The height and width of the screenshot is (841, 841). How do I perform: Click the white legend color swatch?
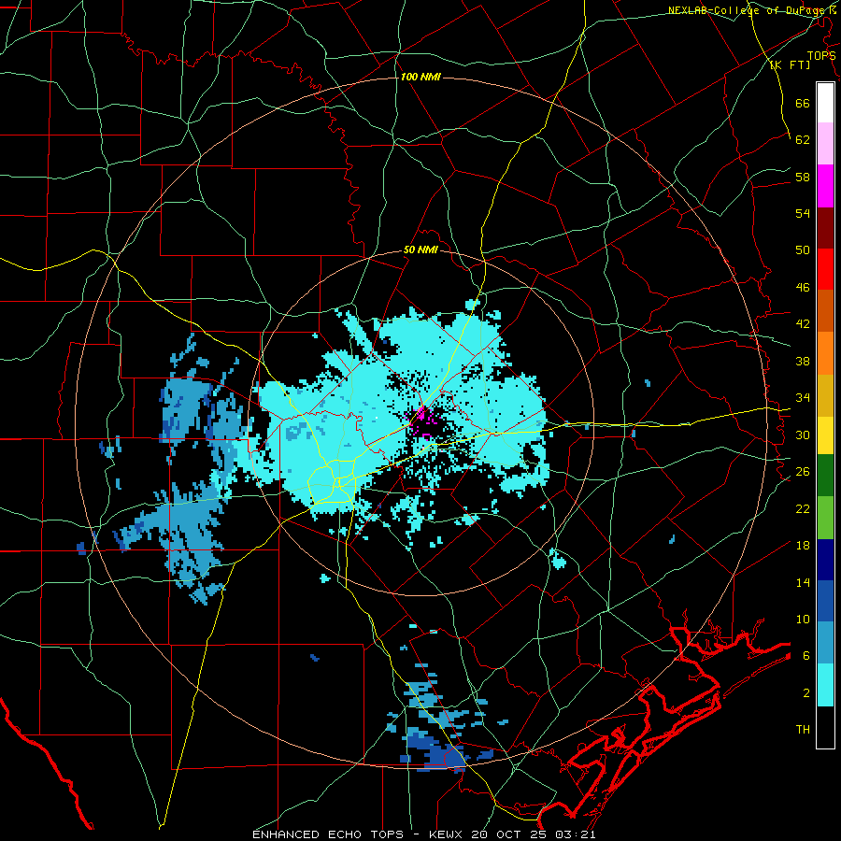[x=825, y=103]
